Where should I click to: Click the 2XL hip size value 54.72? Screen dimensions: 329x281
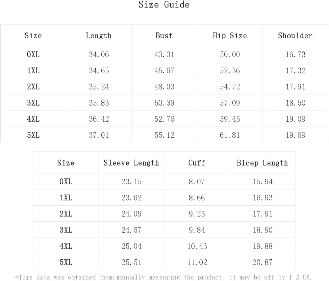point(230,87)
